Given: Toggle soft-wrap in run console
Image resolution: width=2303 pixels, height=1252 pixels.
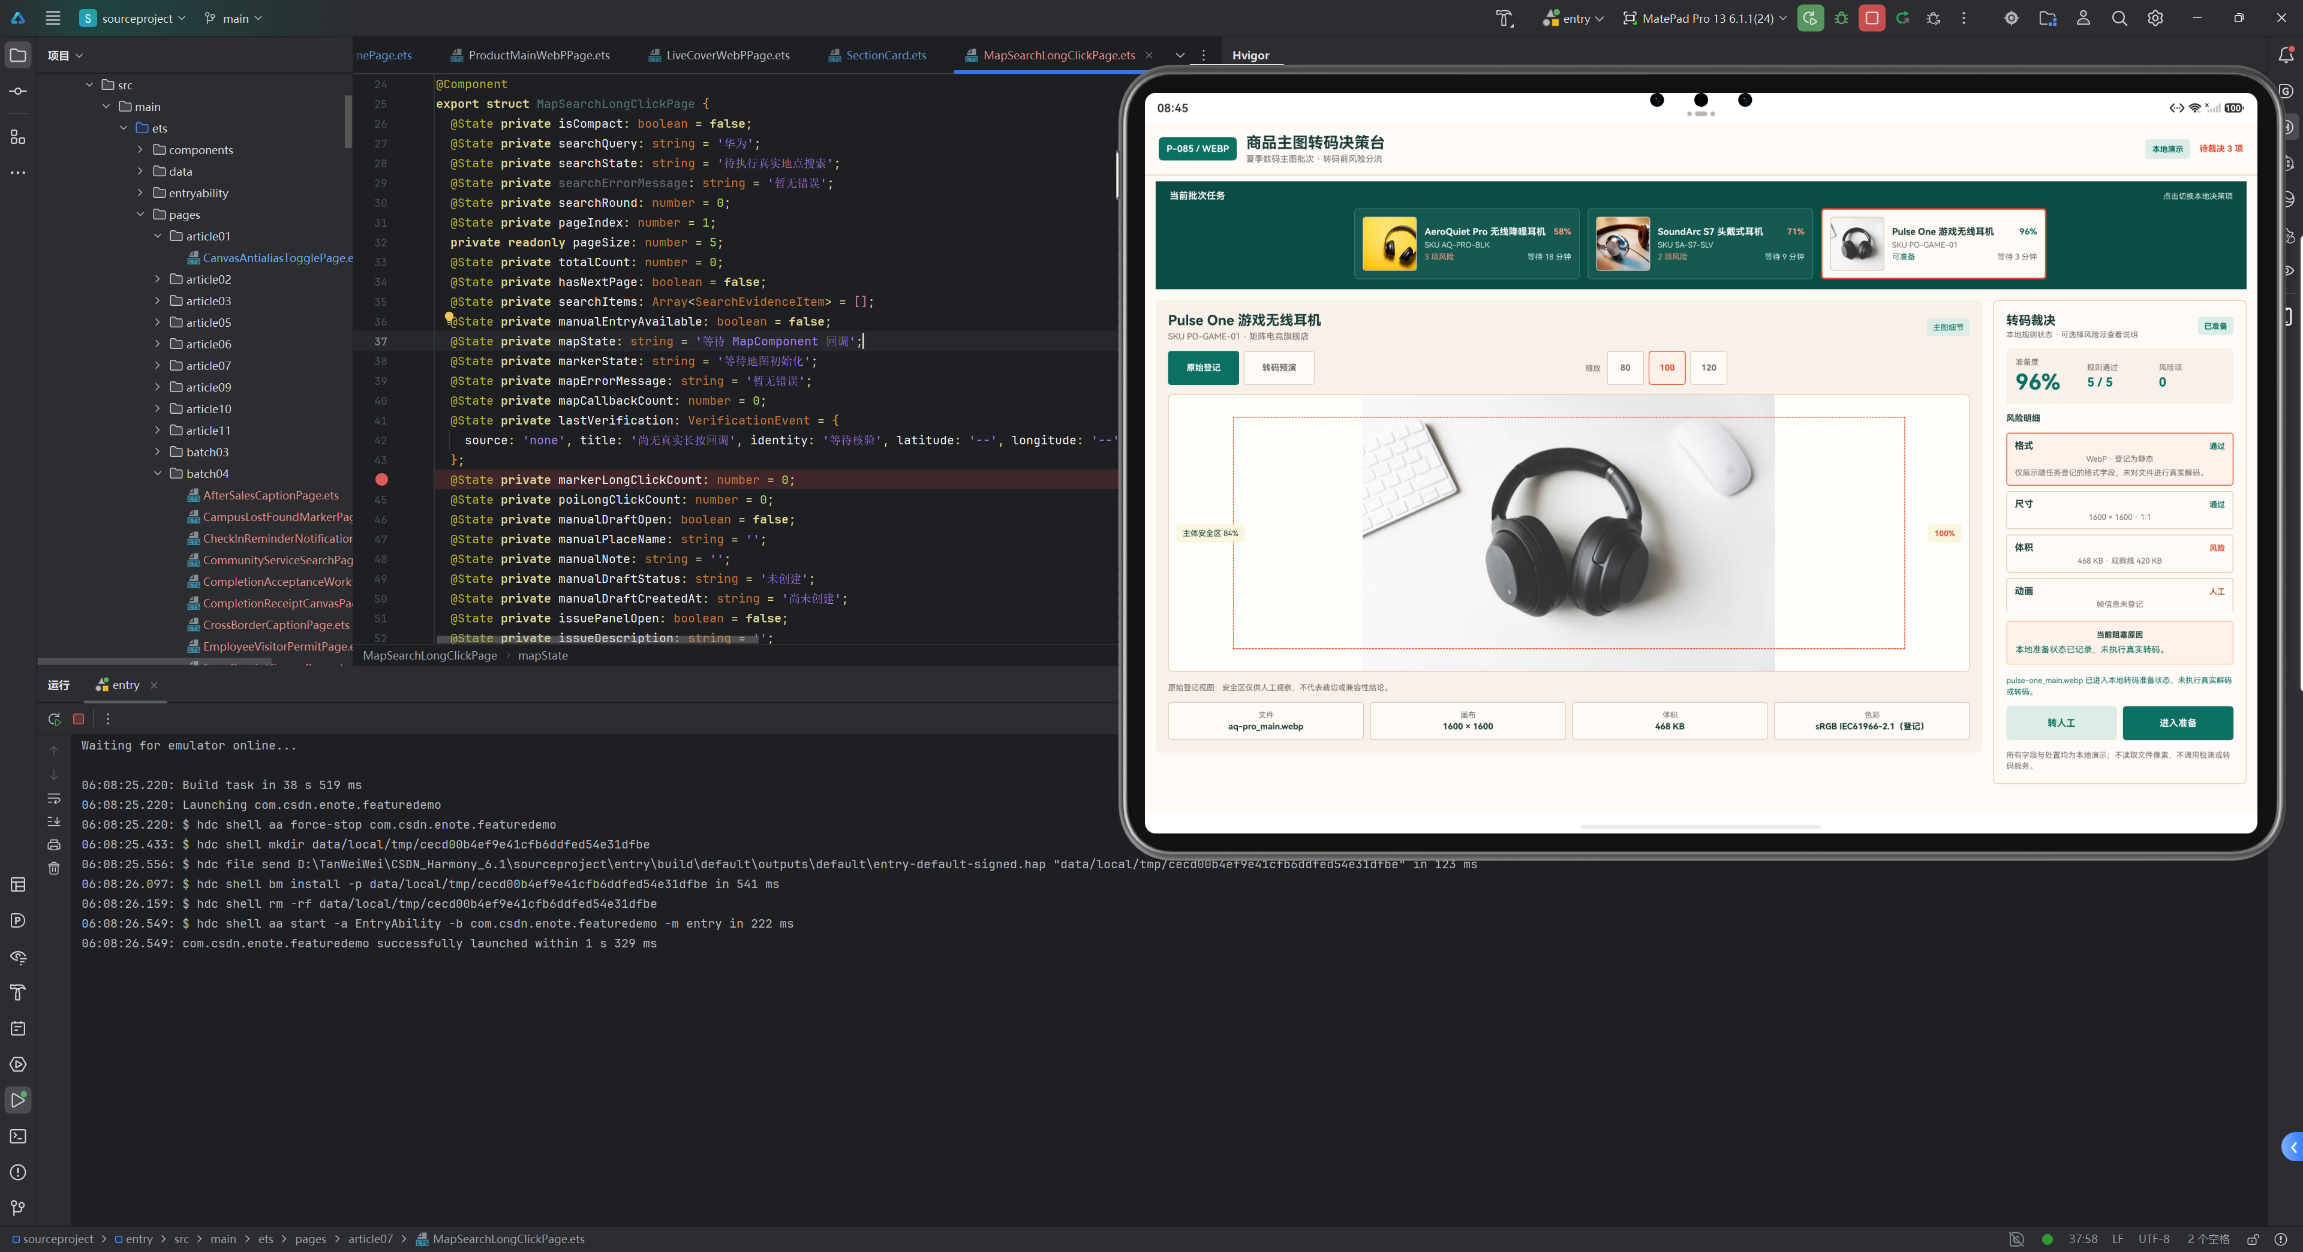Looking at the screenshot, I should [x=53, y=798].
